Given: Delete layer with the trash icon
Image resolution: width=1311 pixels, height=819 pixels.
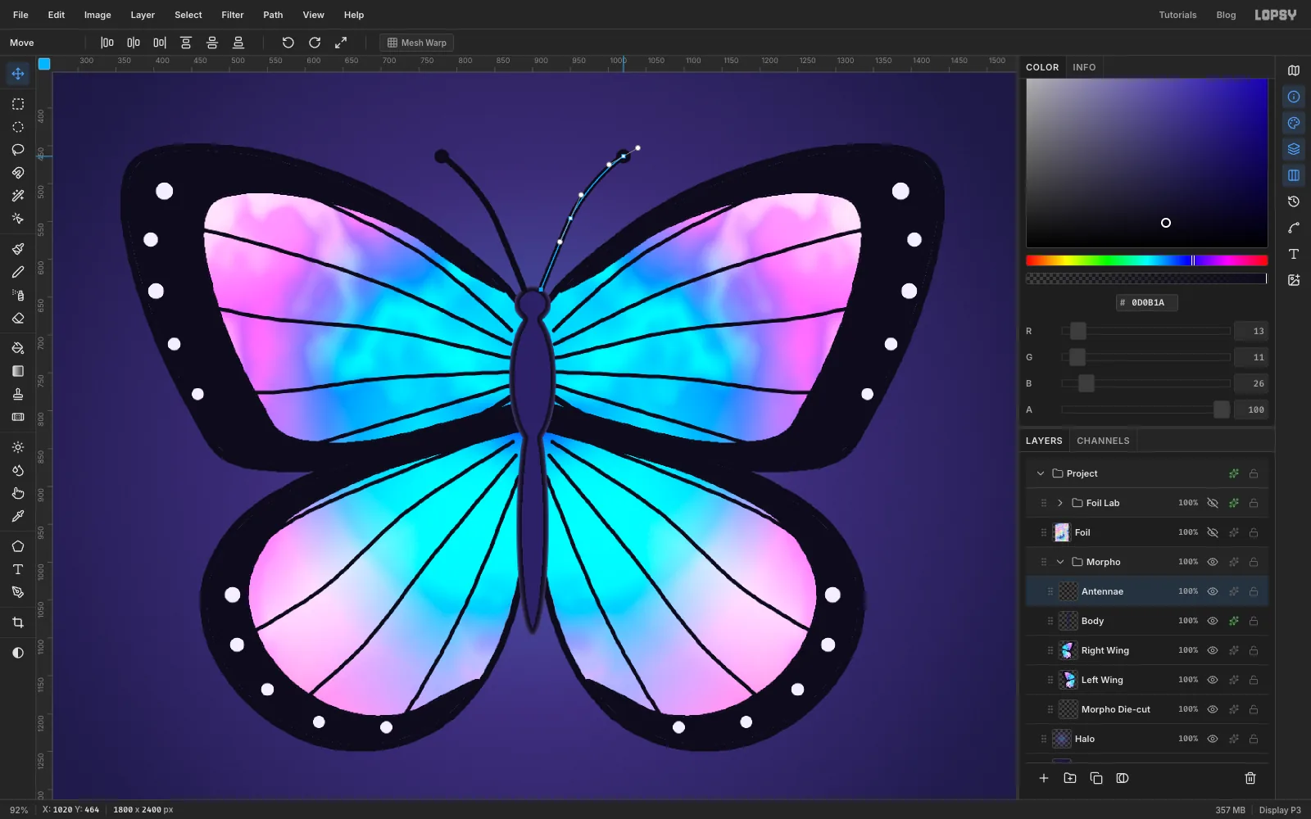Looking at the screenshot, I should click(1250, 778).
